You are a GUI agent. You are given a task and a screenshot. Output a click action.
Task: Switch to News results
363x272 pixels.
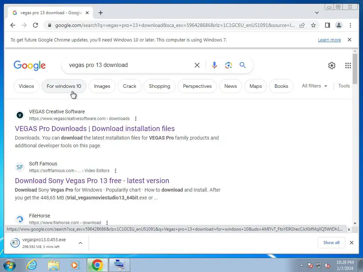pyautogui.click(x=230, y=86)
